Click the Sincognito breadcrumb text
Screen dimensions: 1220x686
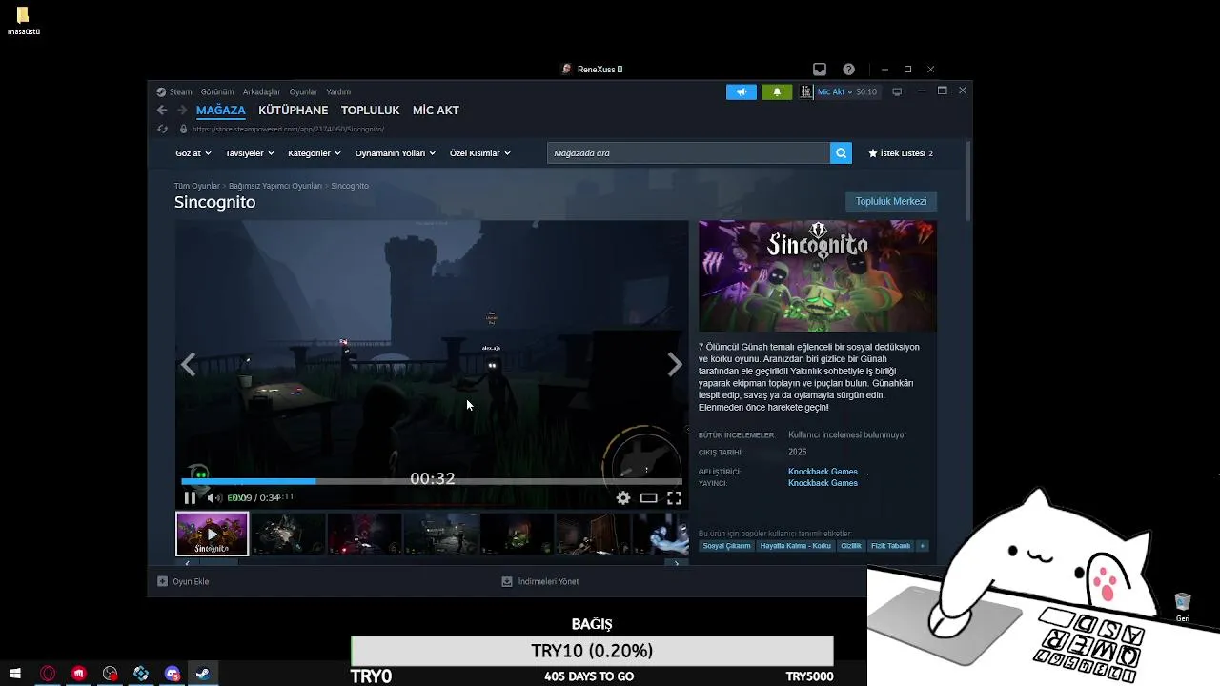coord(350,186)
